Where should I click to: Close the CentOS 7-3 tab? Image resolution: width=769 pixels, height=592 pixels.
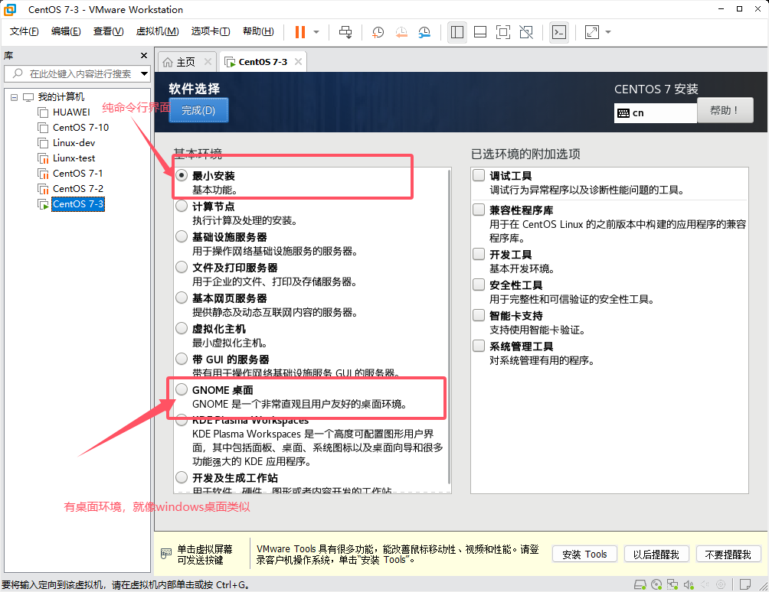point(298,62)
